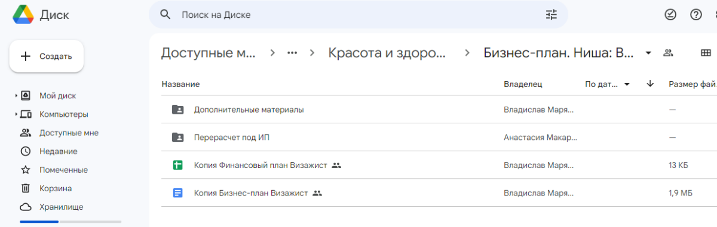Show hidden breadcrumb folders via ellipsis
Viewport: 717px width, 227px height.
[292, 53]
